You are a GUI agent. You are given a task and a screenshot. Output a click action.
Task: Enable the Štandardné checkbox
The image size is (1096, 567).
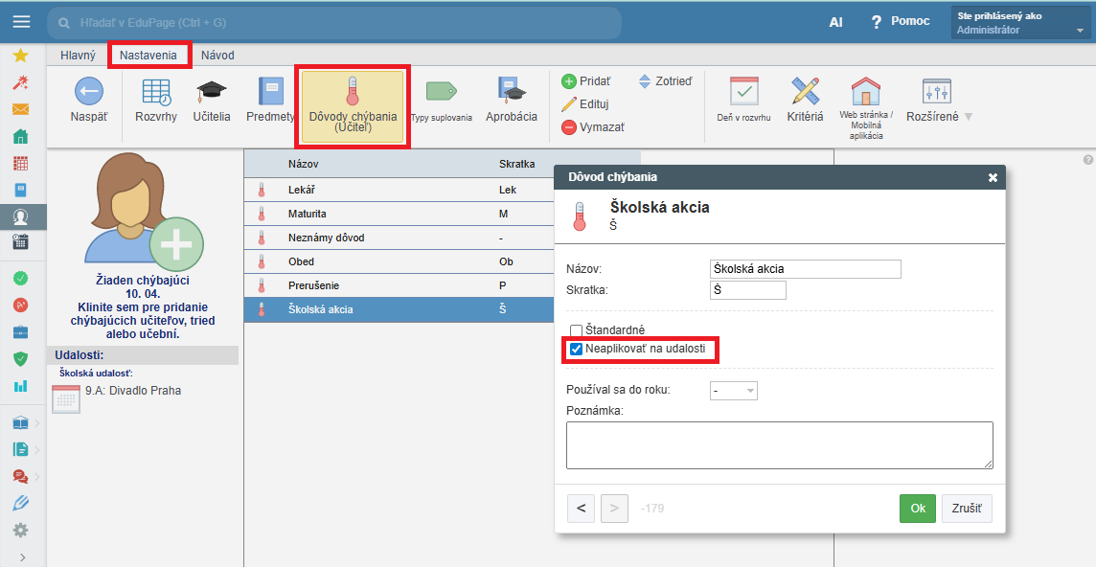(x=576, y=330)
